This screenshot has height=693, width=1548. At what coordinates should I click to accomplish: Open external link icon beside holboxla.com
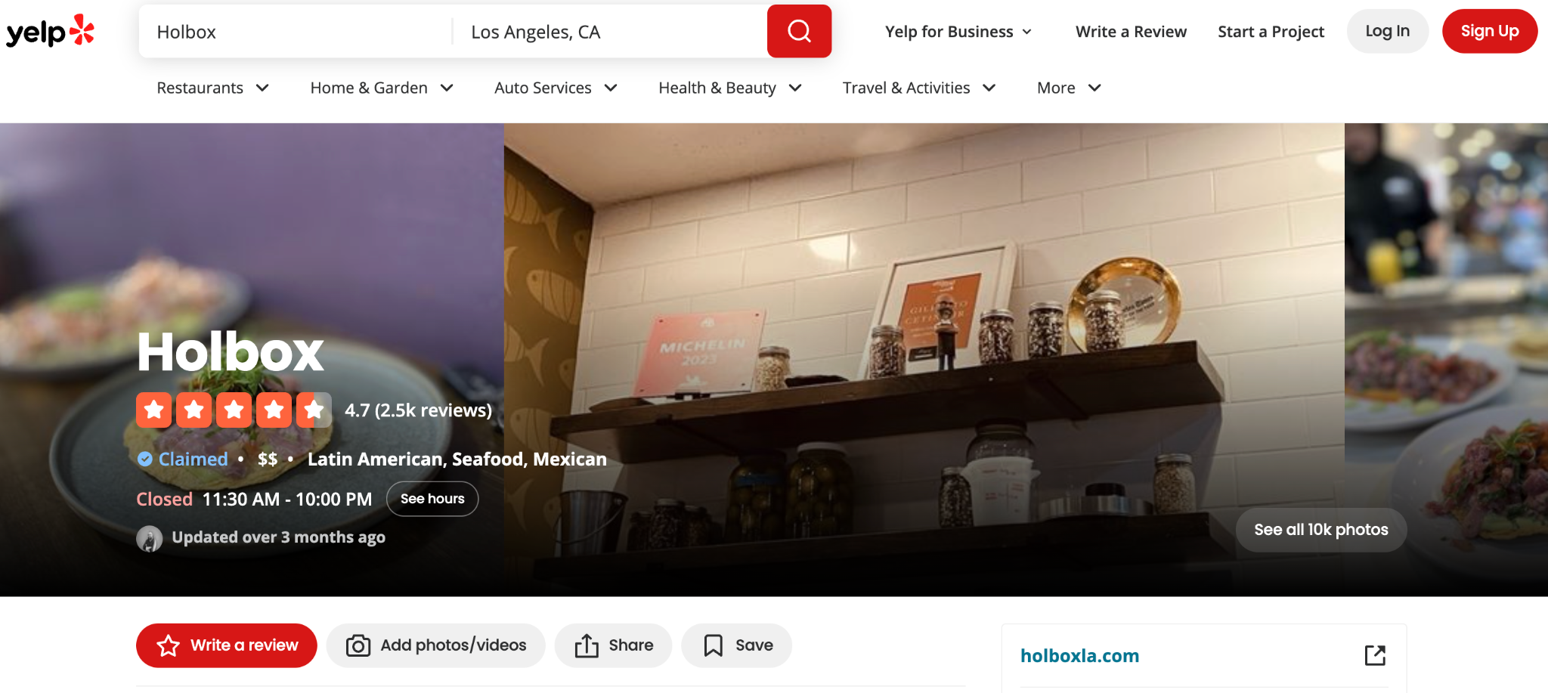(x=1375, y=655)
